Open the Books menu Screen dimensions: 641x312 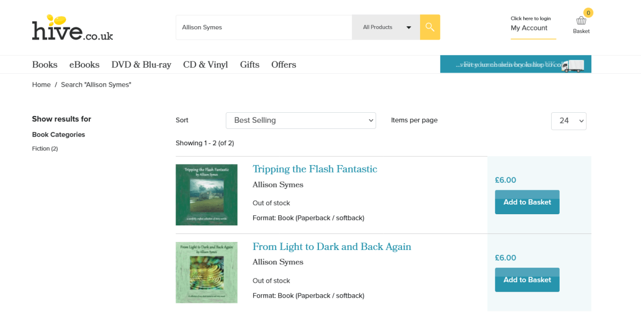point(44,65)
